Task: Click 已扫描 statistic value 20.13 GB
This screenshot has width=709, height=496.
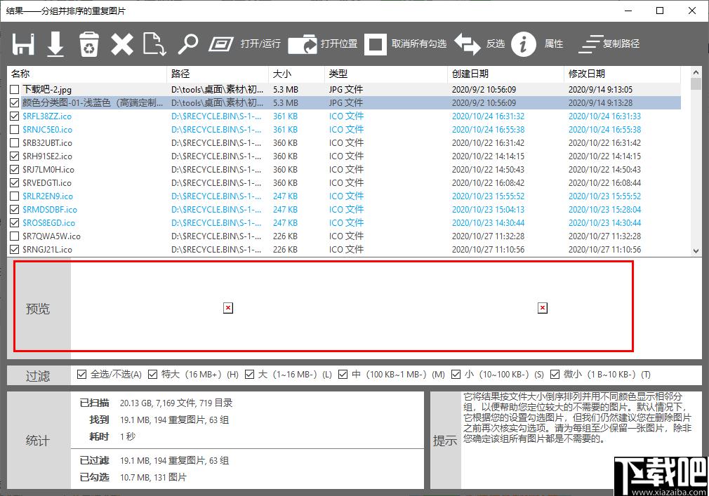Action: (176, 403)
